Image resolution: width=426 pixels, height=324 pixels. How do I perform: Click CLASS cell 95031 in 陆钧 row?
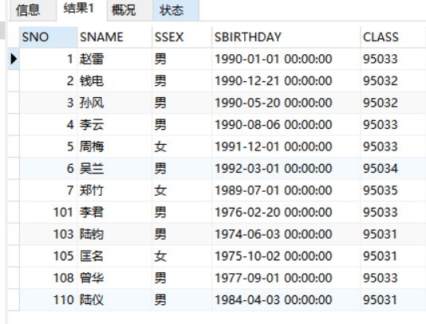(x=393, y=234)
